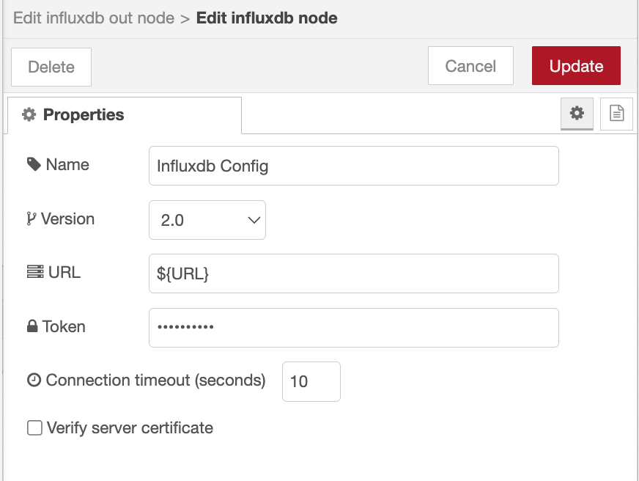
Task: Click the Token label text
Action: tap(64, 326)
